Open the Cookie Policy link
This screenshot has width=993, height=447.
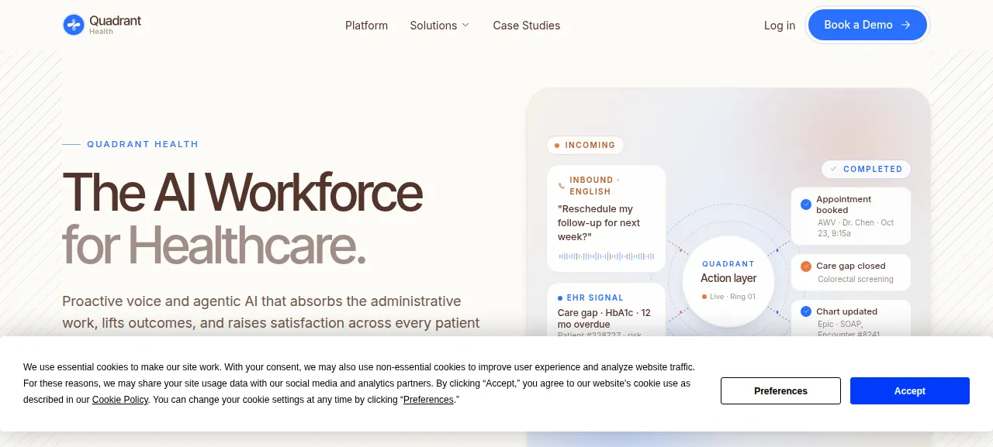[x=120, y=400]
